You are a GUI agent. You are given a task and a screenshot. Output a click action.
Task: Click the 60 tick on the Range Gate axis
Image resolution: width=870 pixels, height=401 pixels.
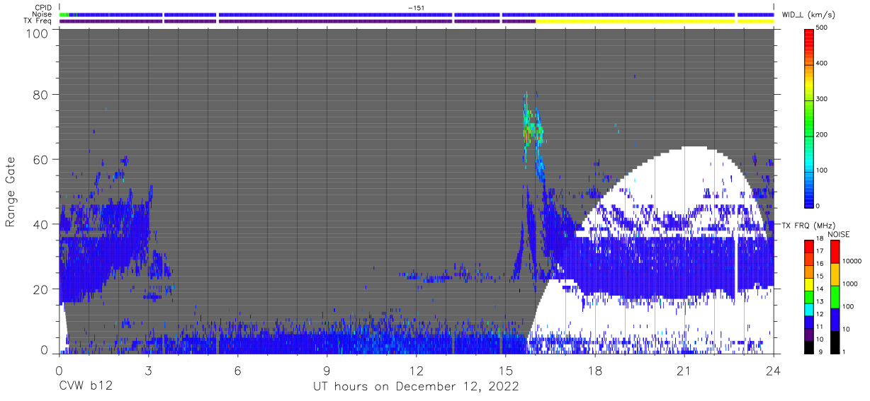click(x=40, y=160)
